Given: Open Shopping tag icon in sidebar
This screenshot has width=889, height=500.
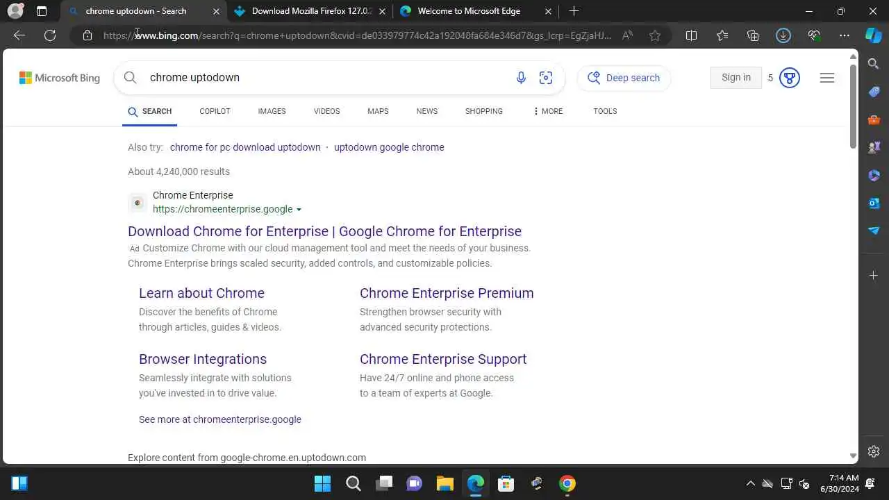Looking at the screenshot, I should tap(874, 92).
